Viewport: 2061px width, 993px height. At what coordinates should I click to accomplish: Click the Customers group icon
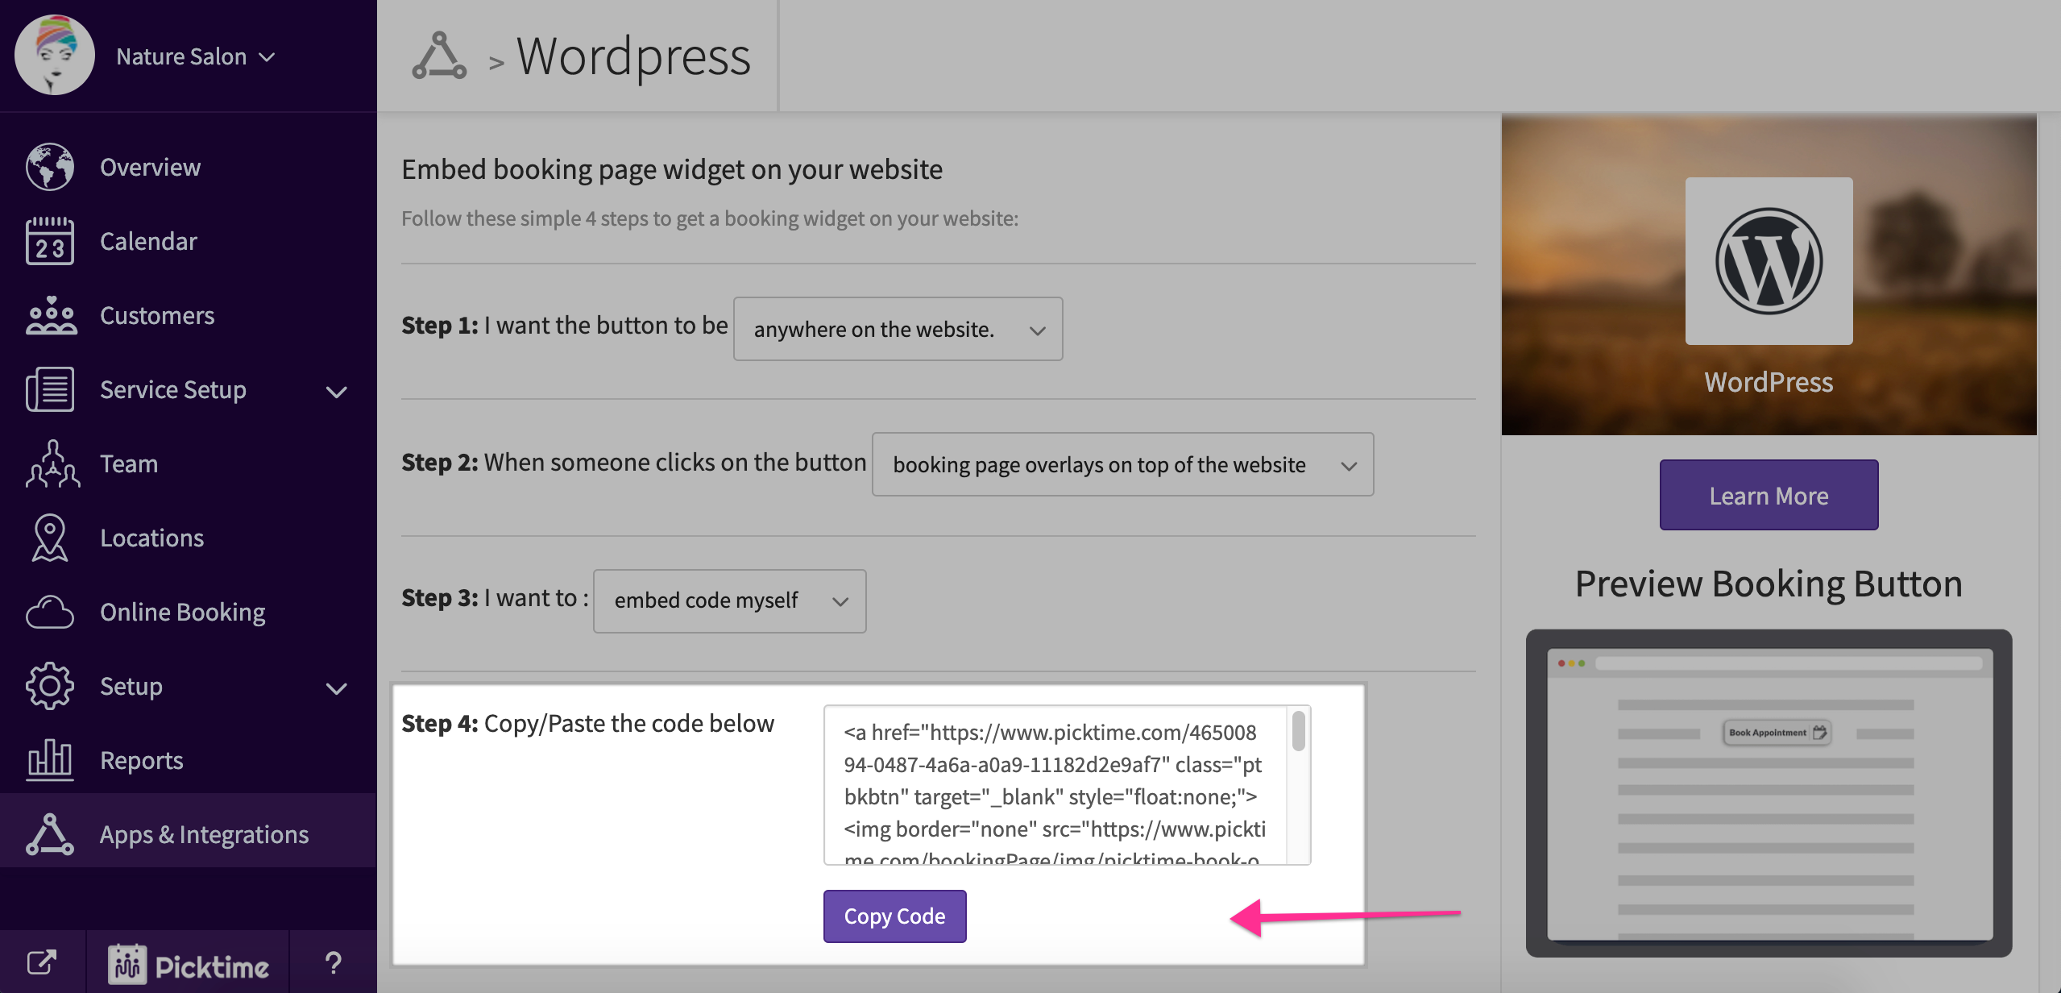point(50,315)
